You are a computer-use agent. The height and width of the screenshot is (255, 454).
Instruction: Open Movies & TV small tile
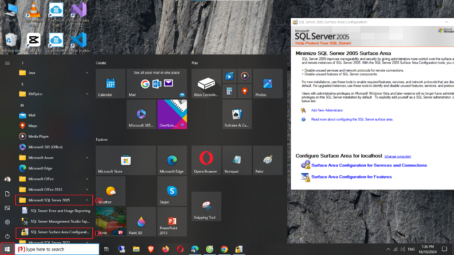[x=229, y=76]
